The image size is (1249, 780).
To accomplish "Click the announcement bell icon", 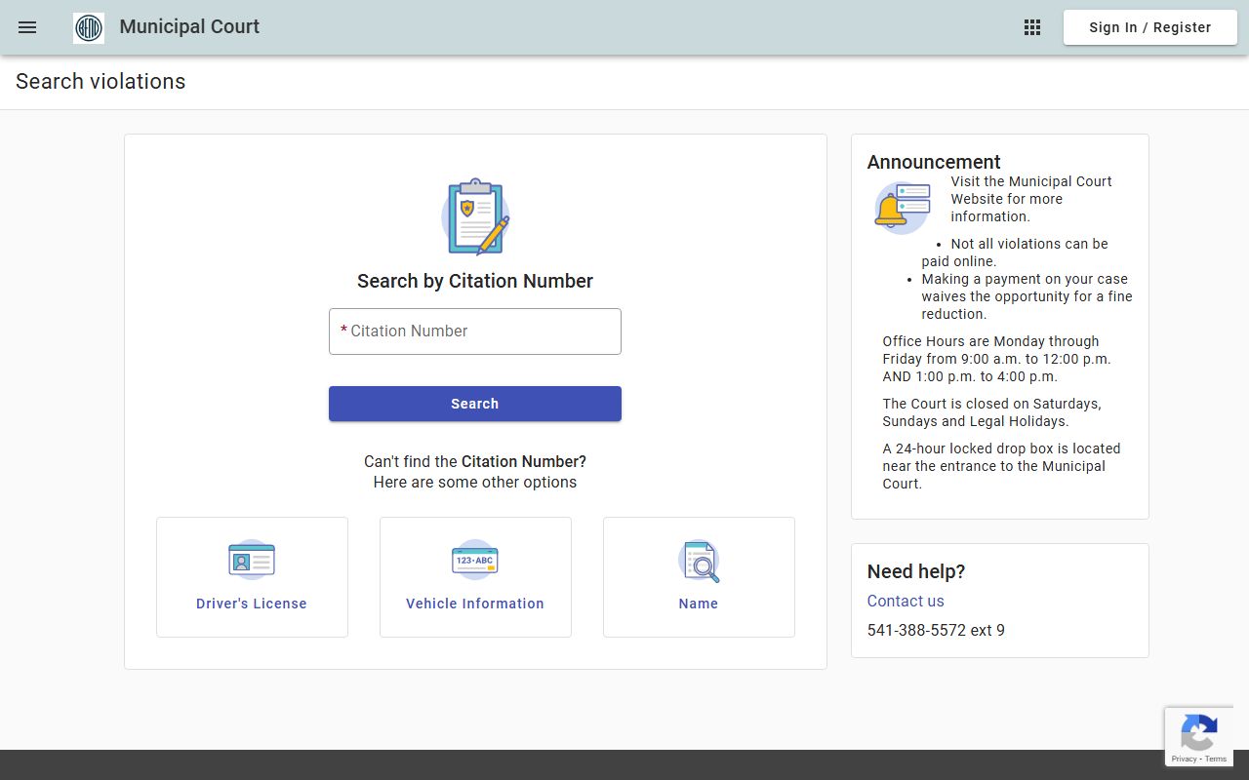I will 902,208.
